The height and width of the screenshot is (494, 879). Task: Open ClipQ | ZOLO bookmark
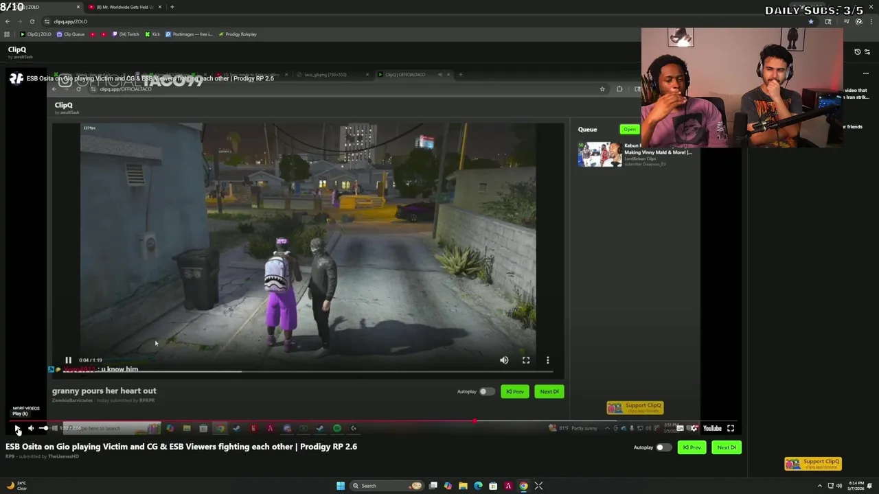(36, 34)
